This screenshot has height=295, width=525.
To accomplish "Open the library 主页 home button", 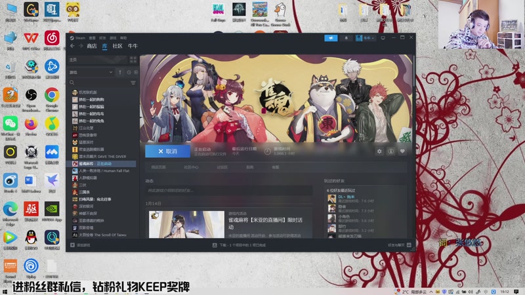I will [97, 60].
